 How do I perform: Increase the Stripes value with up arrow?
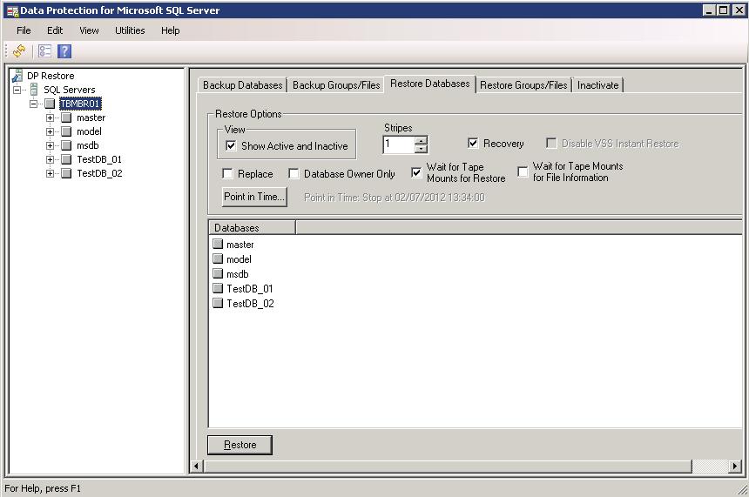pyautogui.click(x=421, y=140)
